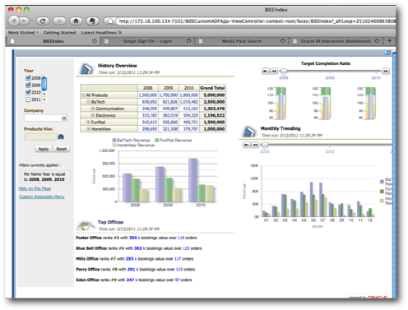
Task: Click the Reset button
Action: (x=62, y=149)
